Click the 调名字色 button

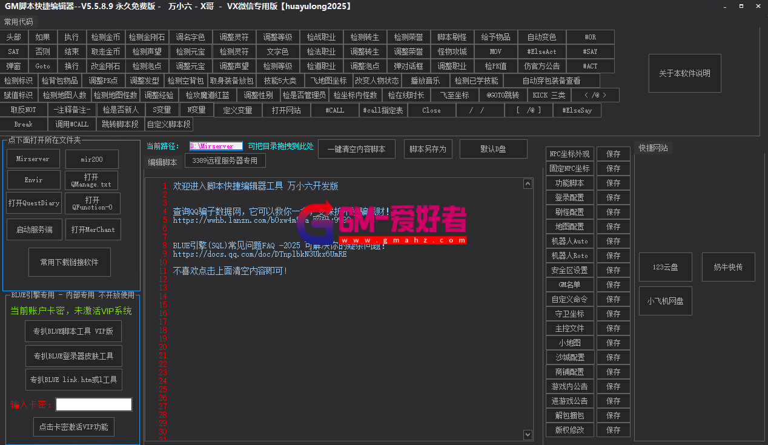[190, 37]
